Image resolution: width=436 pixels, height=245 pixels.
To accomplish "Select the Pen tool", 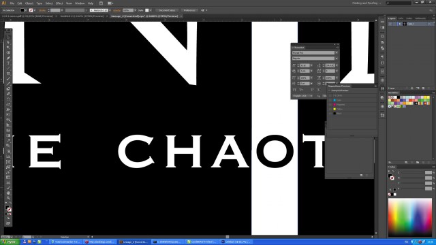I will click(x=8, y=58).
